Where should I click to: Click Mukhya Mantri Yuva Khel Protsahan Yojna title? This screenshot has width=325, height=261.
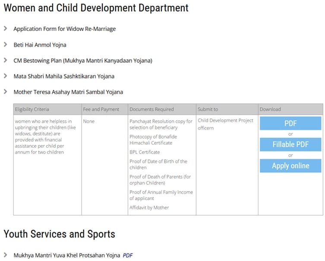point(66,255)
